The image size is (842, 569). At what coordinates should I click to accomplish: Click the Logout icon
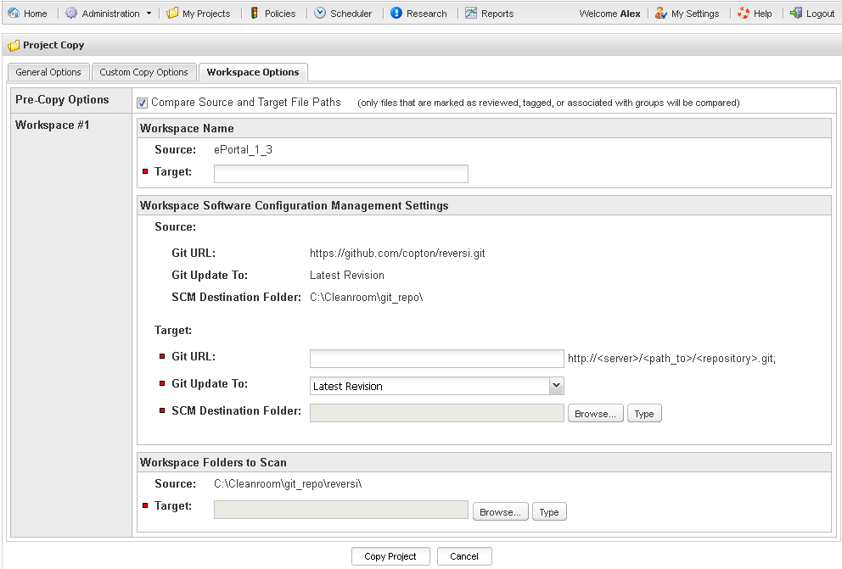click(x=796, y=14)
